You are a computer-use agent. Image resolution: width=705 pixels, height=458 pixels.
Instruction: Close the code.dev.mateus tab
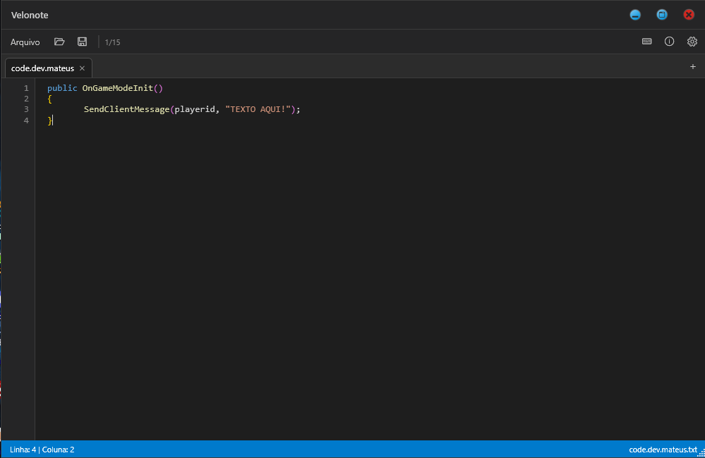82,68
